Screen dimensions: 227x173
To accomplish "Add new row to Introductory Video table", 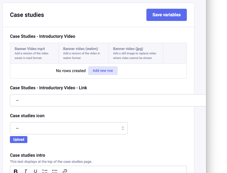I will 103,71.
